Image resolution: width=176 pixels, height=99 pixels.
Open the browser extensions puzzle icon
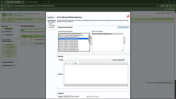163,6
